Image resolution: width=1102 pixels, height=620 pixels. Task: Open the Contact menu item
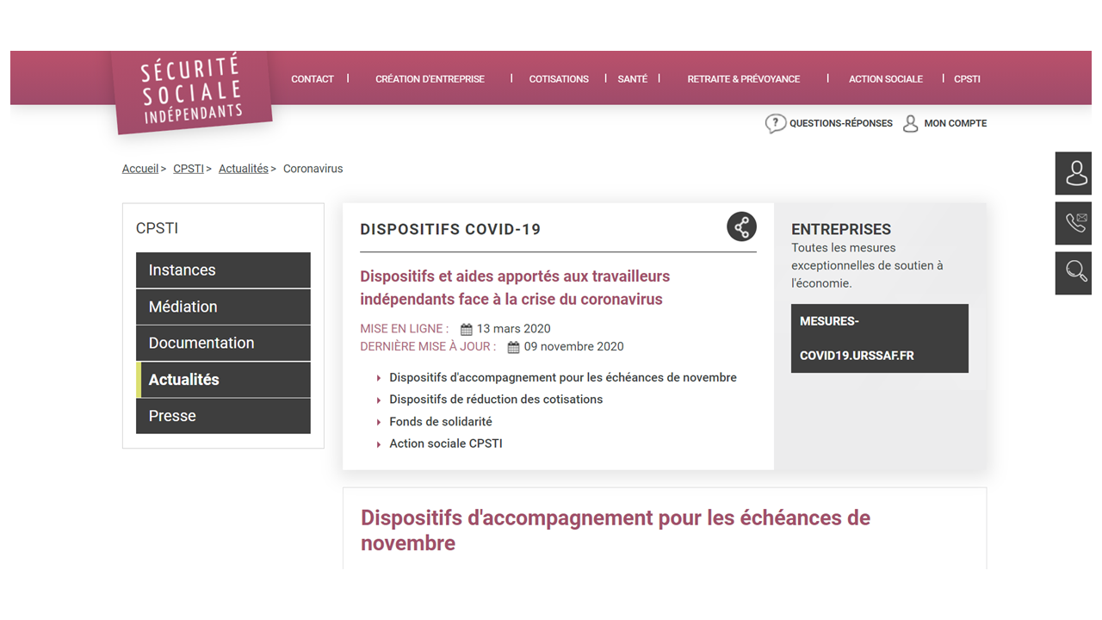(312, 79)
